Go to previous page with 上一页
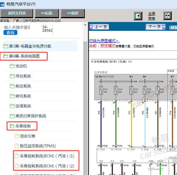 point(99,27)
